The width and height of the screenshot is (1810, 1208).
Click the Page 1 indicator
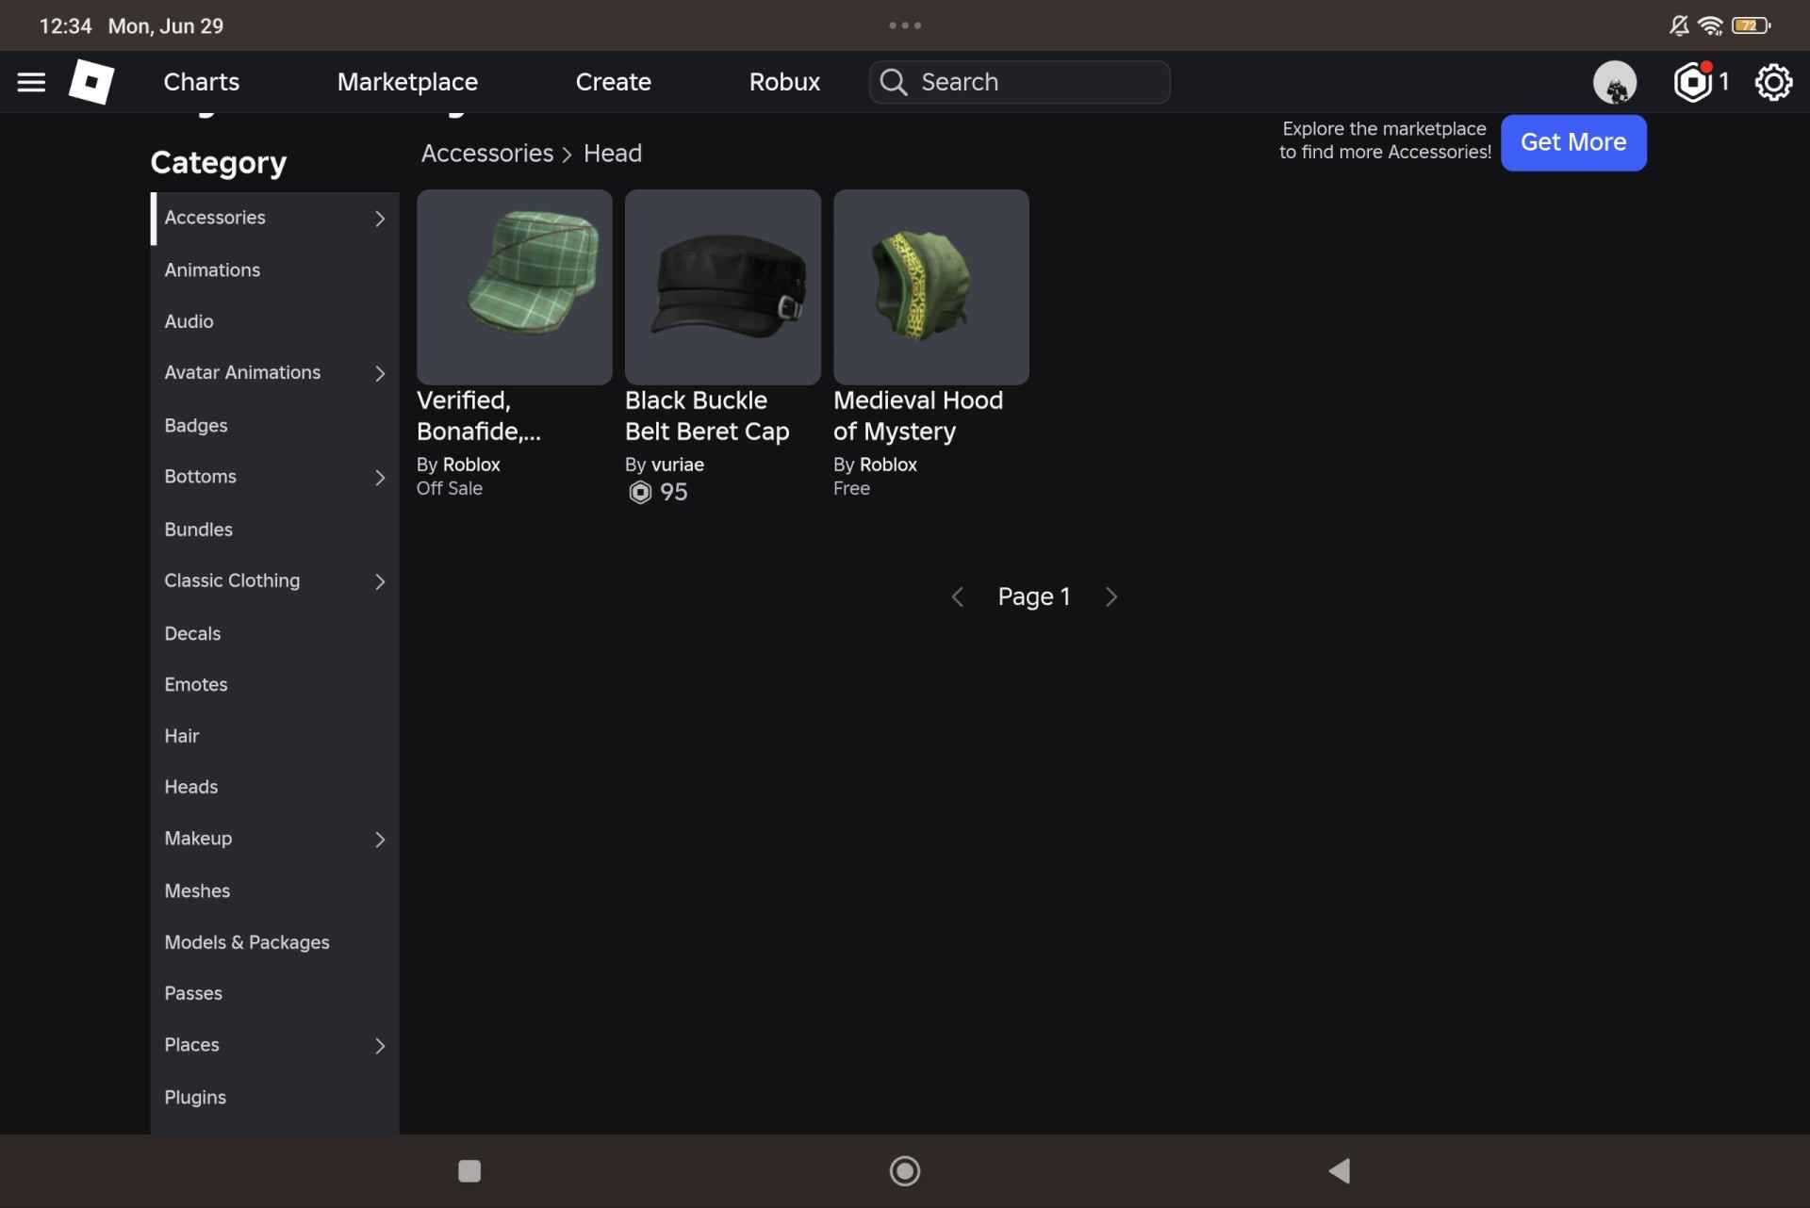pyautogui.click(x=1034, y=596)
